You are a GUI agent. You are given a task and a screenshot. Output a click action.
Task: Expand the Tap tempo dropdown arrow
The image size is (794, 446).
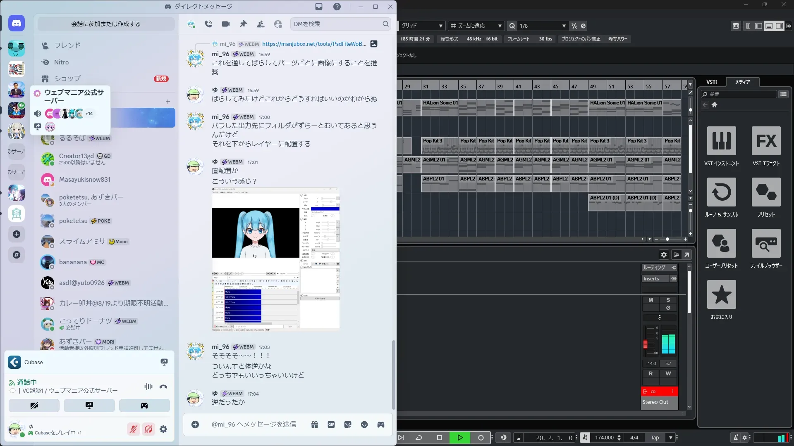[x=670, y=438]
